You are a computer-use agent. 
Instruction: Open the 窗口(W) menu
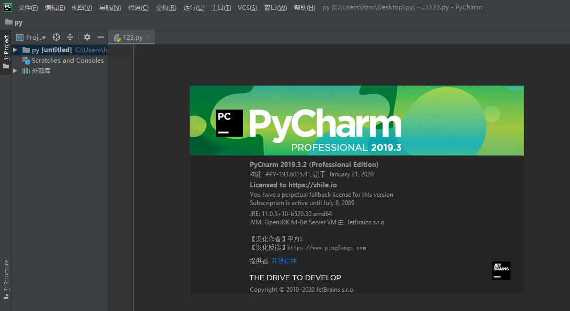point(275,7)
